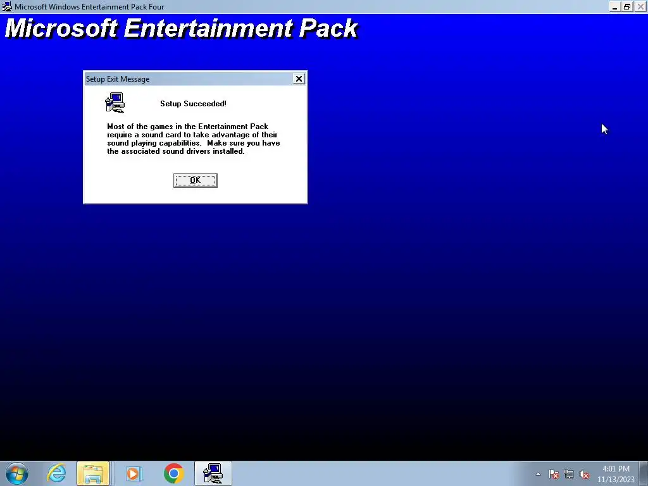The image size is (648, 486).
Task: Click OK in Setup Exit Message dialog
Action: tap(195, 180)
